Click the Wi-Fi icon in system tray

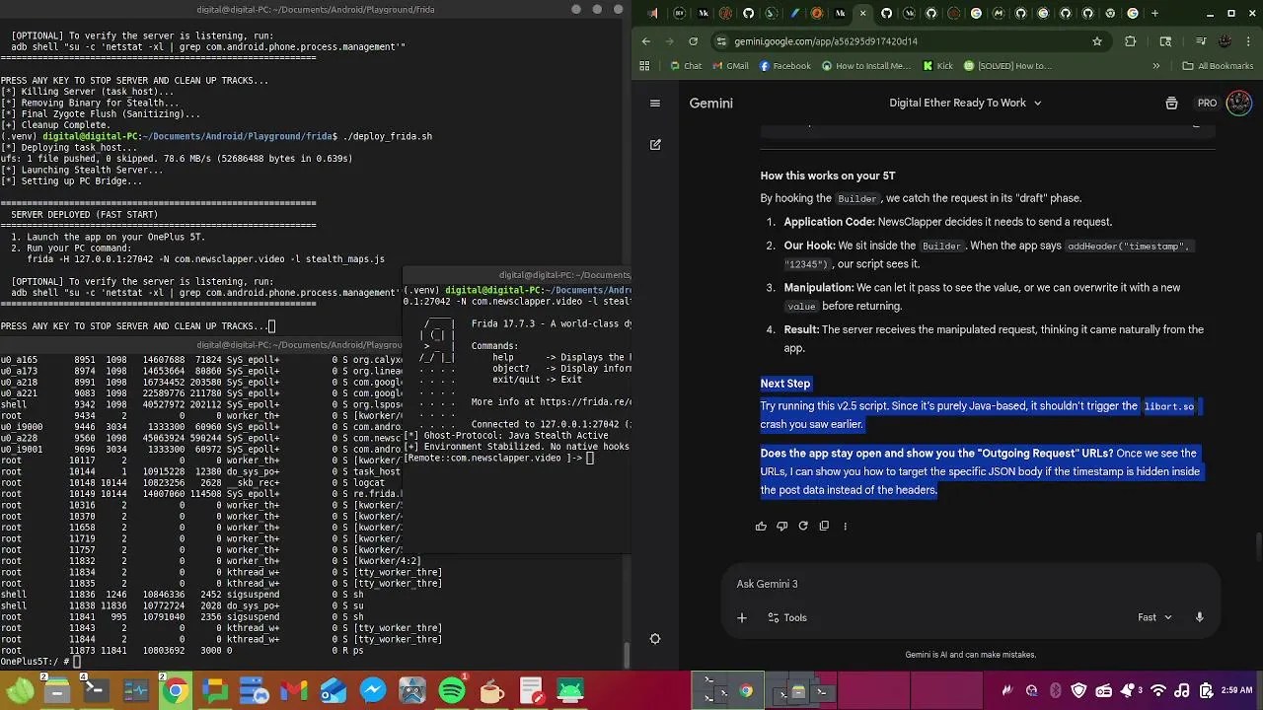(x=1159, y=690)
